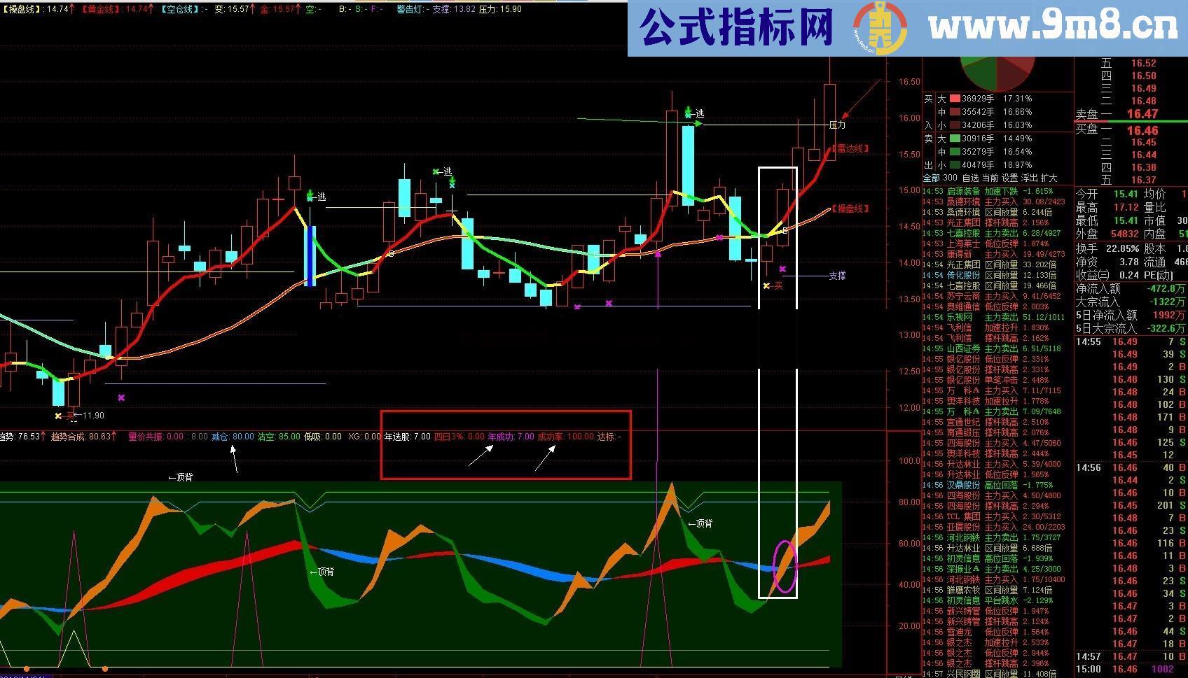
Task: Click the 年成功: 7.00 statistic
Action: [x=511, y=437]
